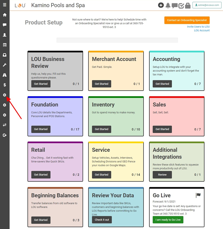Click the sign-out icon in the sidebar
This screenshot has height=229, width=223.
(5, 135)
